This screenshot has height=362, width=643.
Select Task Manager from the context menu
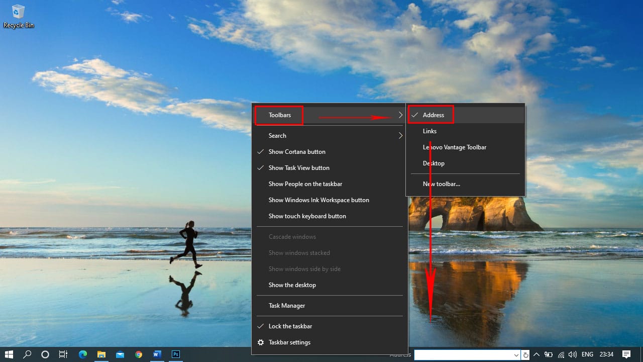286,306
